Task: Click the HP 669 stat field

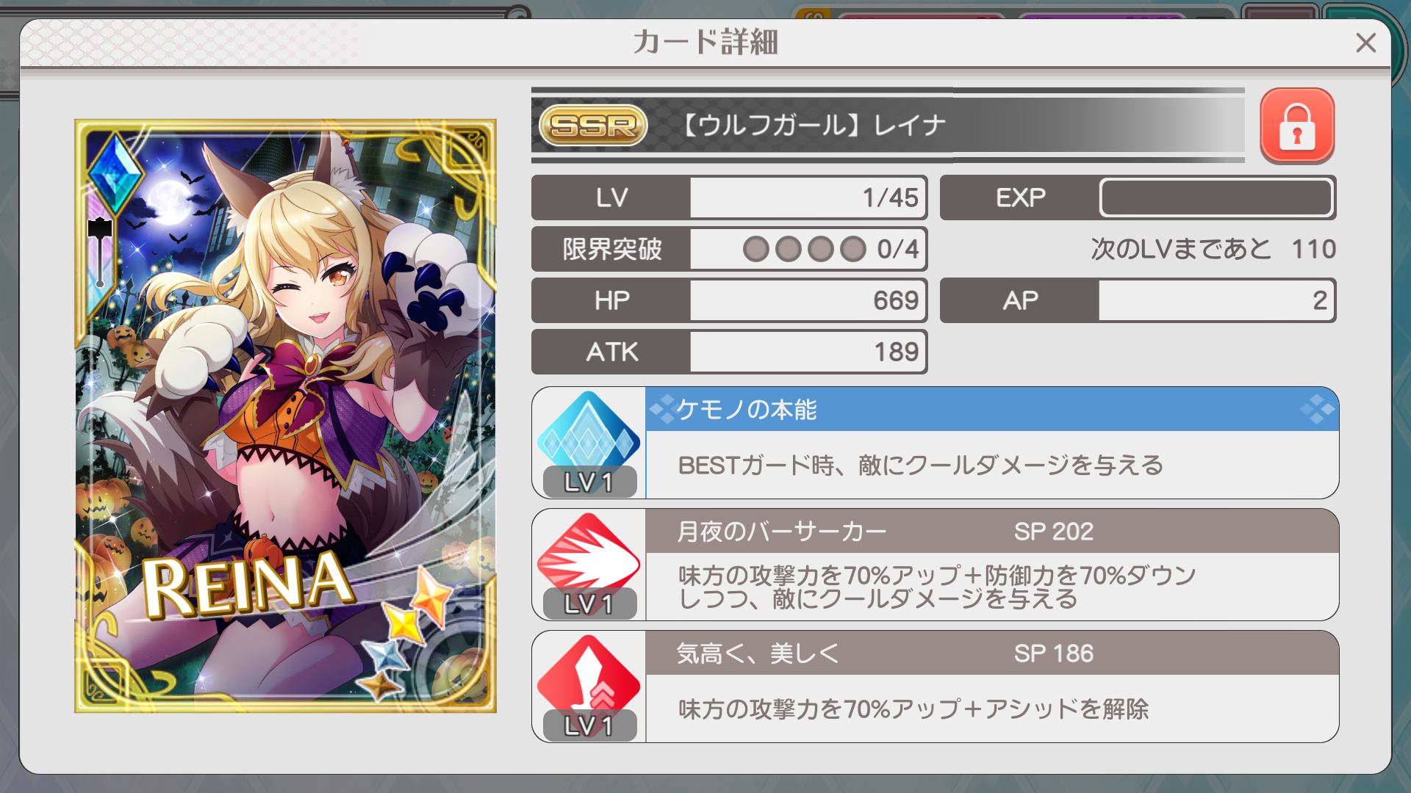Action: click(808, 300)
